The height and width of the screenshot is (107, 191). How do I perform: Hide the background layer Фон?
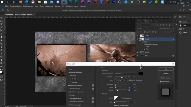click(137, 56)
